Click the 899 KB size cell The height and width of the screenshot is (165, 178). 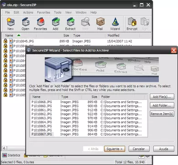(x=64, y=41)
